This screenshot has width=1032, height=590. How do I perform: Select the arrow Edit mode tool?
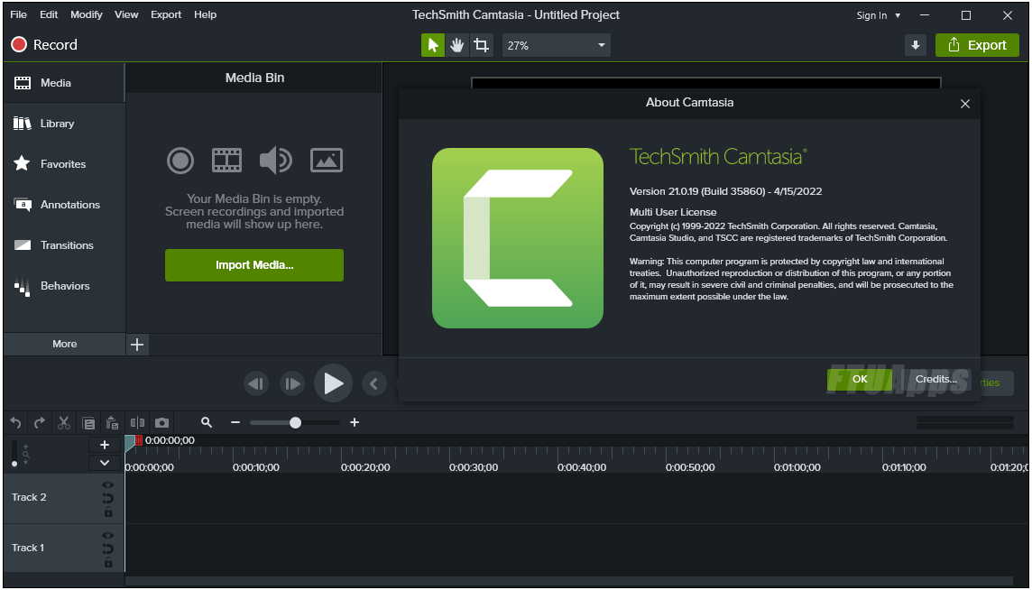coord(432,45)
